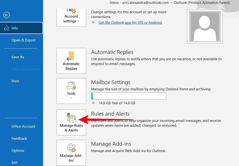Open Office Account page
The width and height of the screenshot is (239, 166).
[x=23, y=126]
